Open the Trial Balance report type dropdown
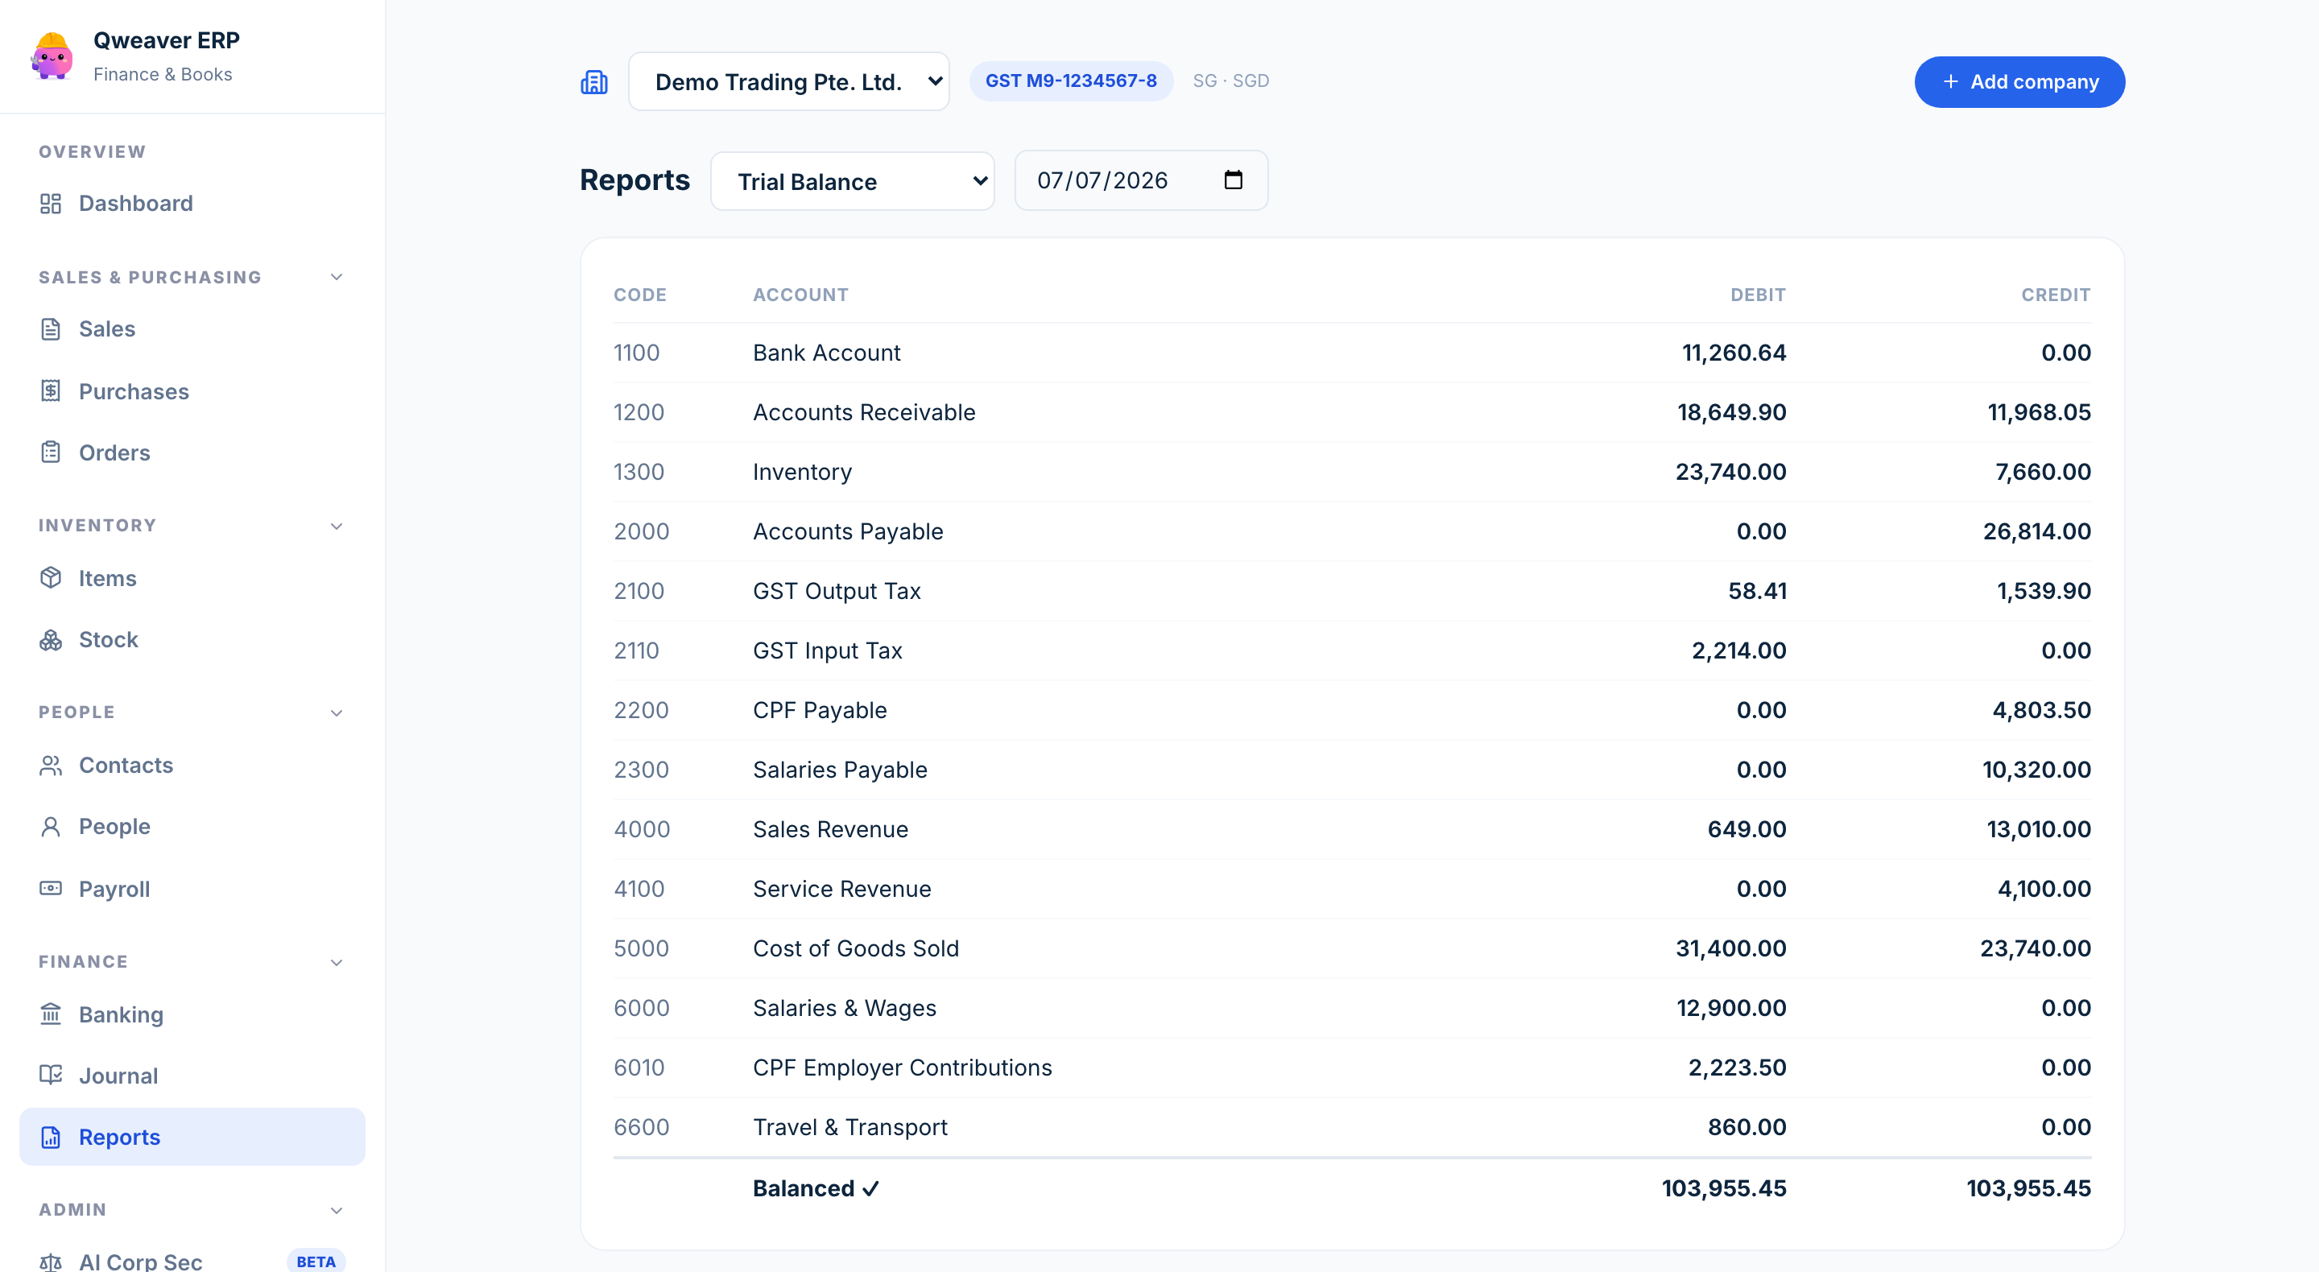This screenshot has height=1272, width=2319. (853, 181)
